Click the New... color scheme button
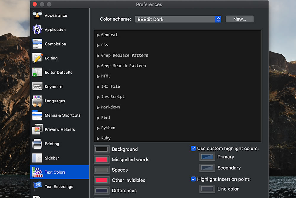This screenshot has height=198, width=296. point(239,19)
